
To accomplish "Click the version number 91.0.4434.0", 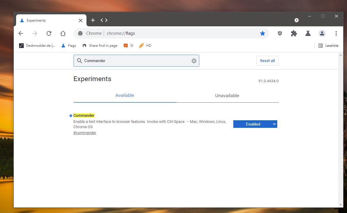I will coord(268,81).
